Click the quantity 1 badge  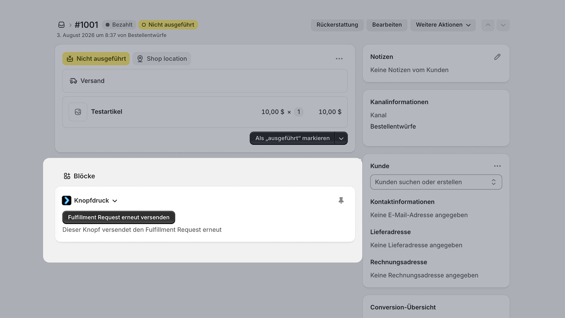[299, 112]
